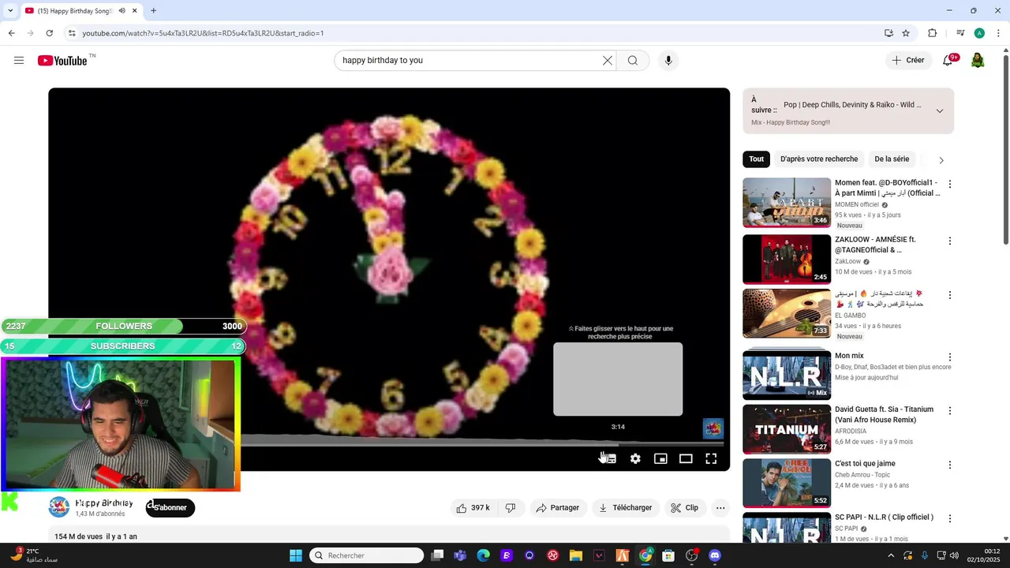Open player settings gear
This screenshot has width=1010, height=568.
tap(635, 458)
